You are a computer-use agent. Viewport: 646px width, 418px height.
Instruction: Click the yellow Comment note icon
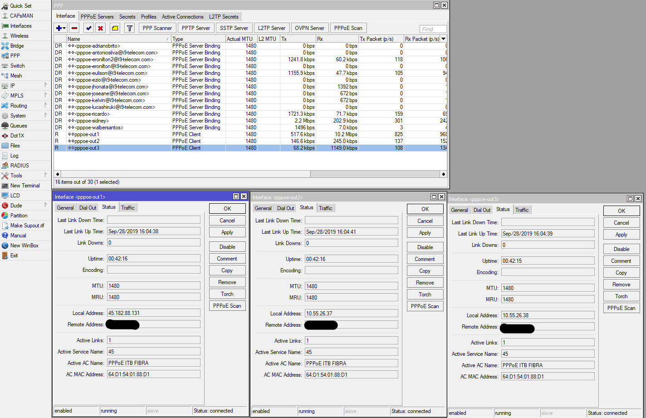tap(115, 28)
